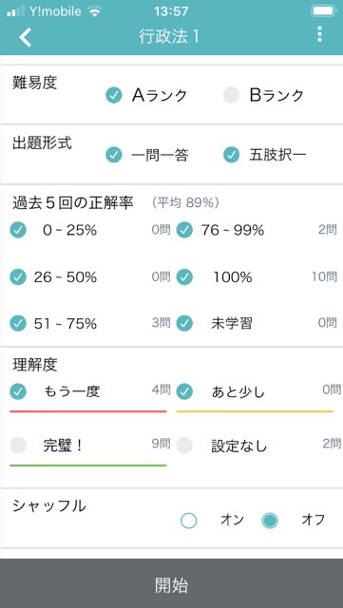This screenshot has height=608, width=343.
Task: Tap the 開始 start button
Action: (171, 583)
